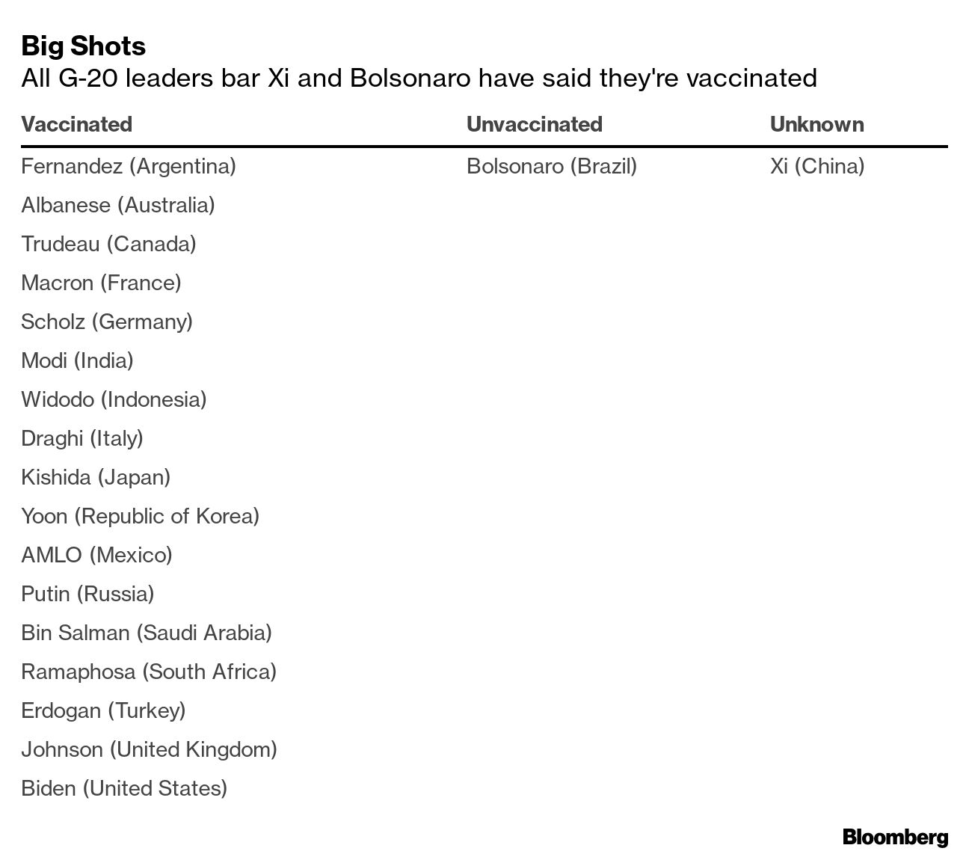Select the Modi (India) row
Viewport: 969px width, 857px height.
pos(77,360)
